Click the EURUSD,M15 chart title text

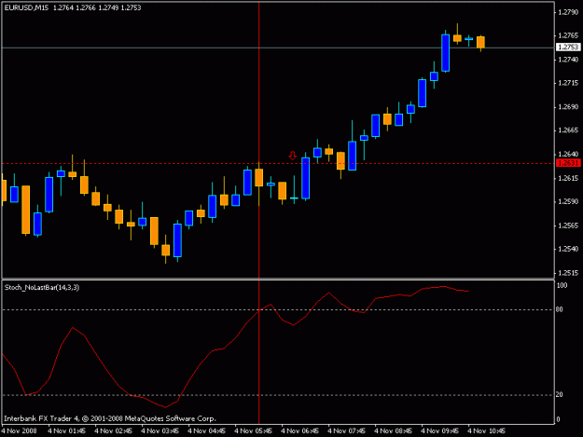pos(26,7)
